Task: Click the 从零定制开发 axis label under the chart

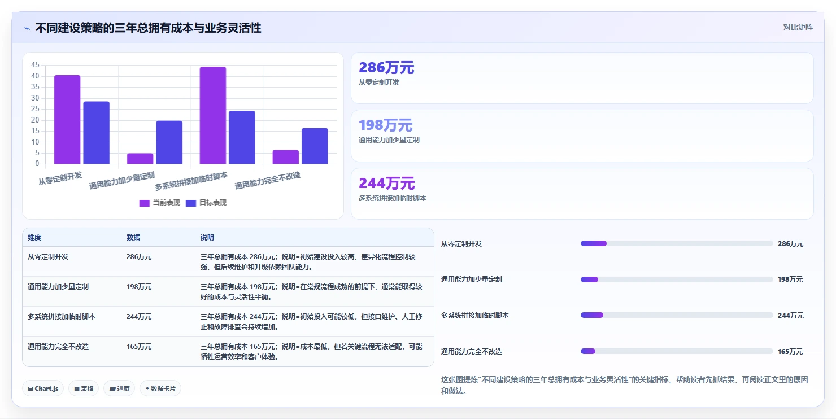Action: (x=60, y=178)
